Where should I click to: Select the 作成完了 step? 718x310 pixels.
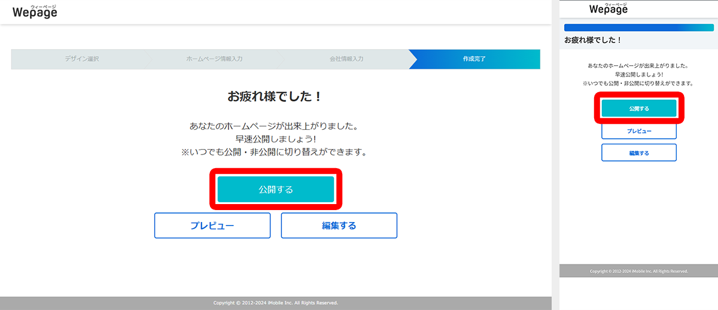tap(474, 59)
